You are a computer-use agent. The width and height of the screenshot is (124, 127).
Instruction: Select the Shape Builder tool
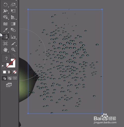[x=5, y=17]
